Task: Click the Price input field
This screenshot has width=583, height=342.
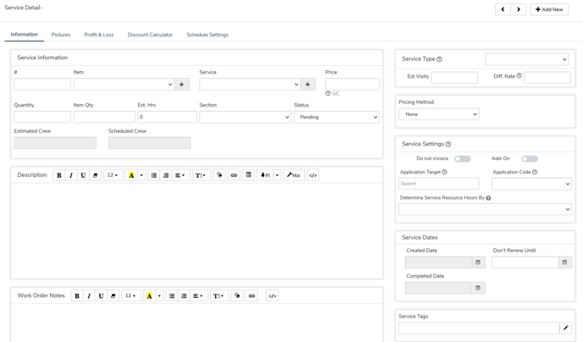Action: coord(353,85)
